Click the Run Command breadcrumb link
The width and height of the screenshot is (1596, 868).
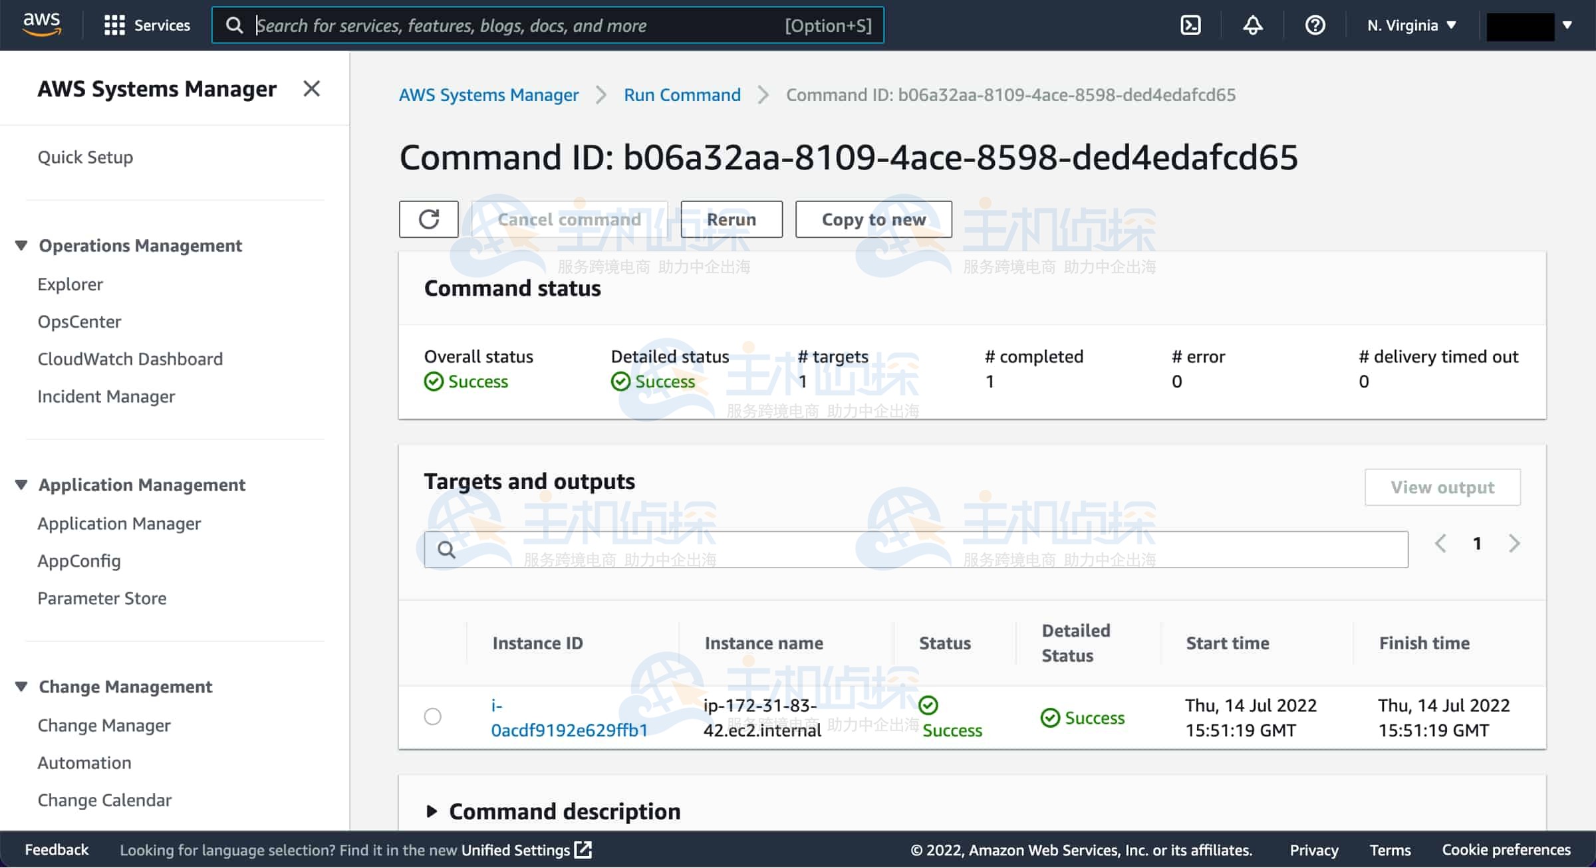pos(682,95)
